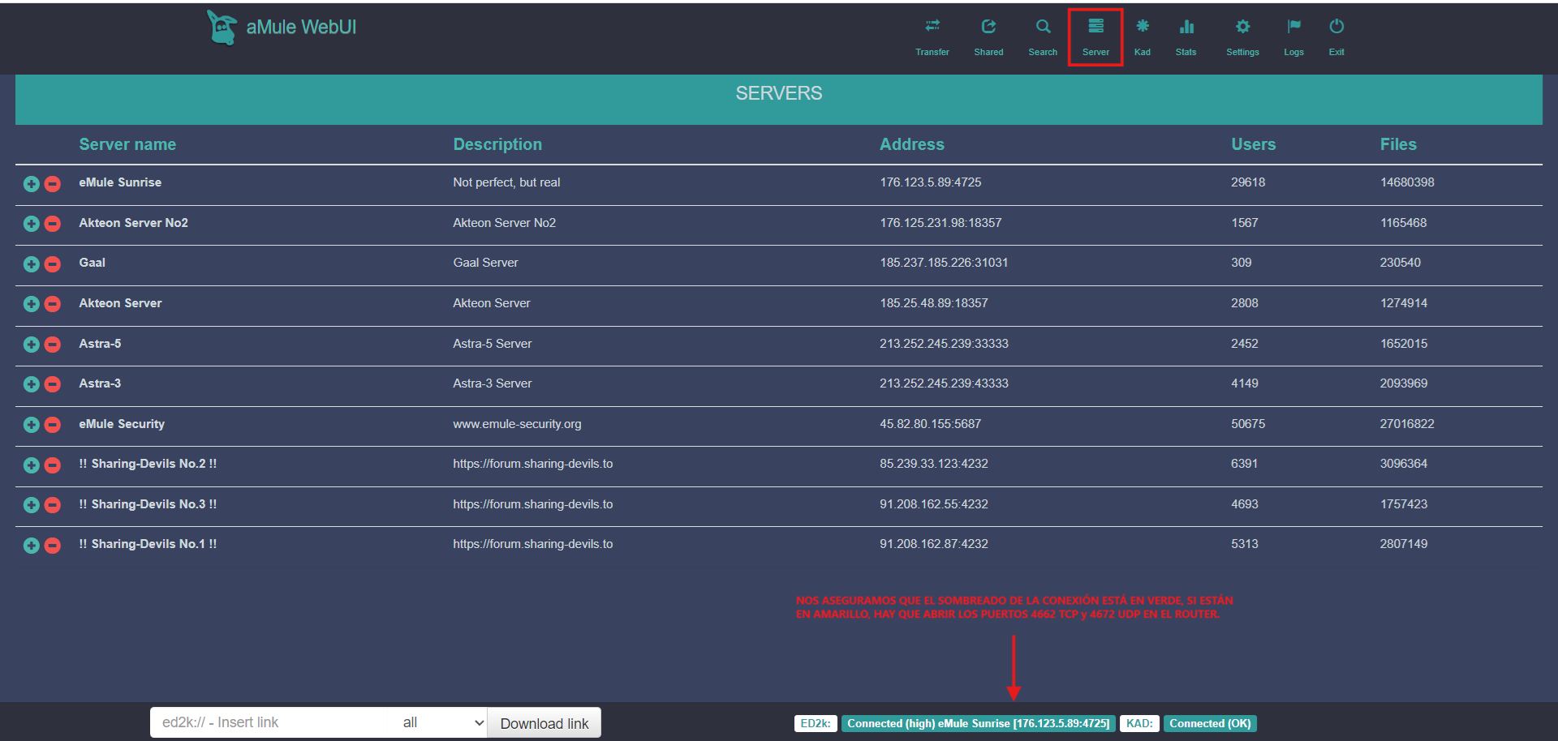This screenshot has width=1558, height=741.
Task: Click address 176.123.5.89:4725
Action: coord(931,182)
